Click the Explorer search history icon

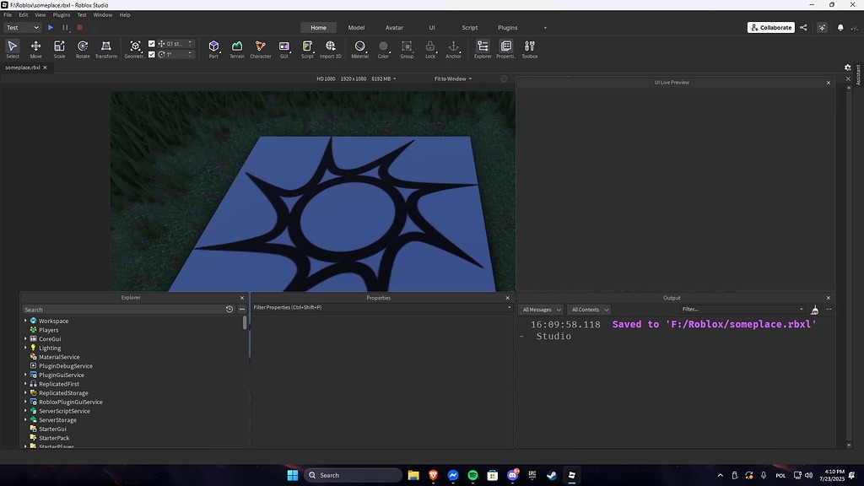[x=229, y=310]
